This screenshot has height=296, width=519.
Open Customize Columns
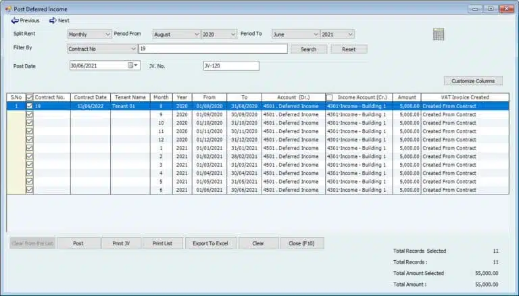[473, 81]
